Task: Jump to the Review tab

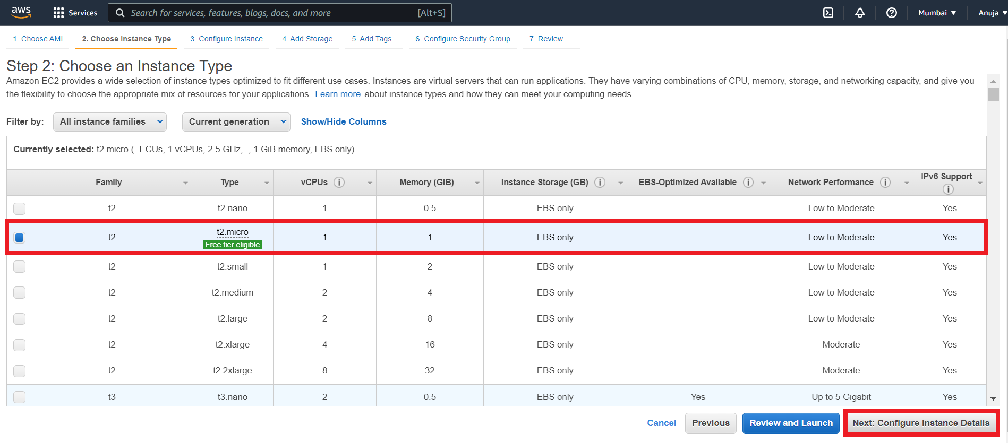Action: click(546, 39)
